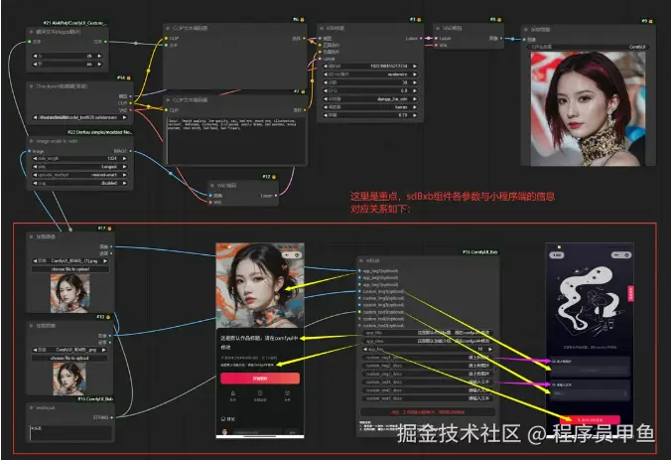Click the empty prompt area in CLIP encoder #6
The image size is (671, 460).
(x=234, y=67)
